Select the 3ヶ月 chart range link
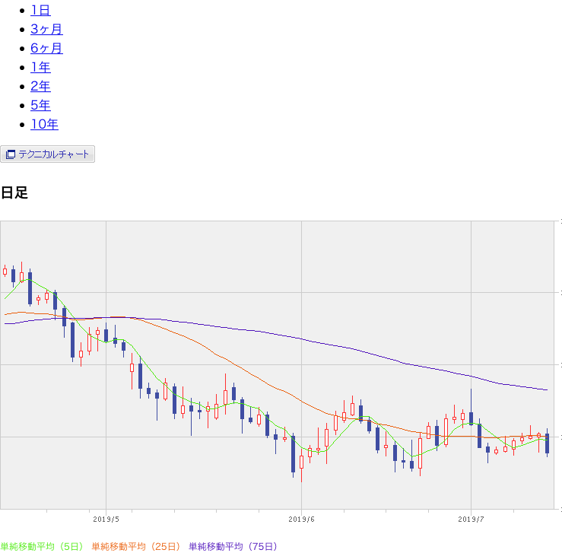This screenshot has height=553, width=562. click(46, 30)
